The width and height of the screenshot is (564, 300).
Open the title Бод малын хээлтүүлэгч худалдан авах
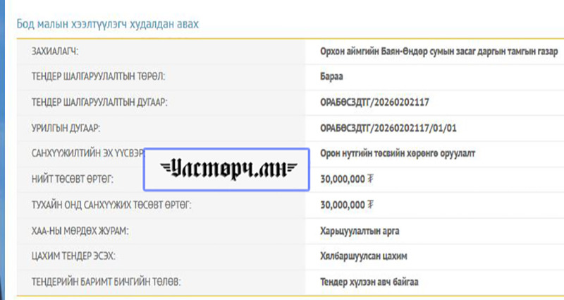(x=107, y=24)
